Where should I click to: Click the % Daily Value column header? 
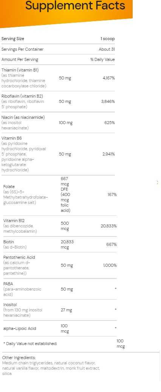pyautogui.click(x=102, y=59)
